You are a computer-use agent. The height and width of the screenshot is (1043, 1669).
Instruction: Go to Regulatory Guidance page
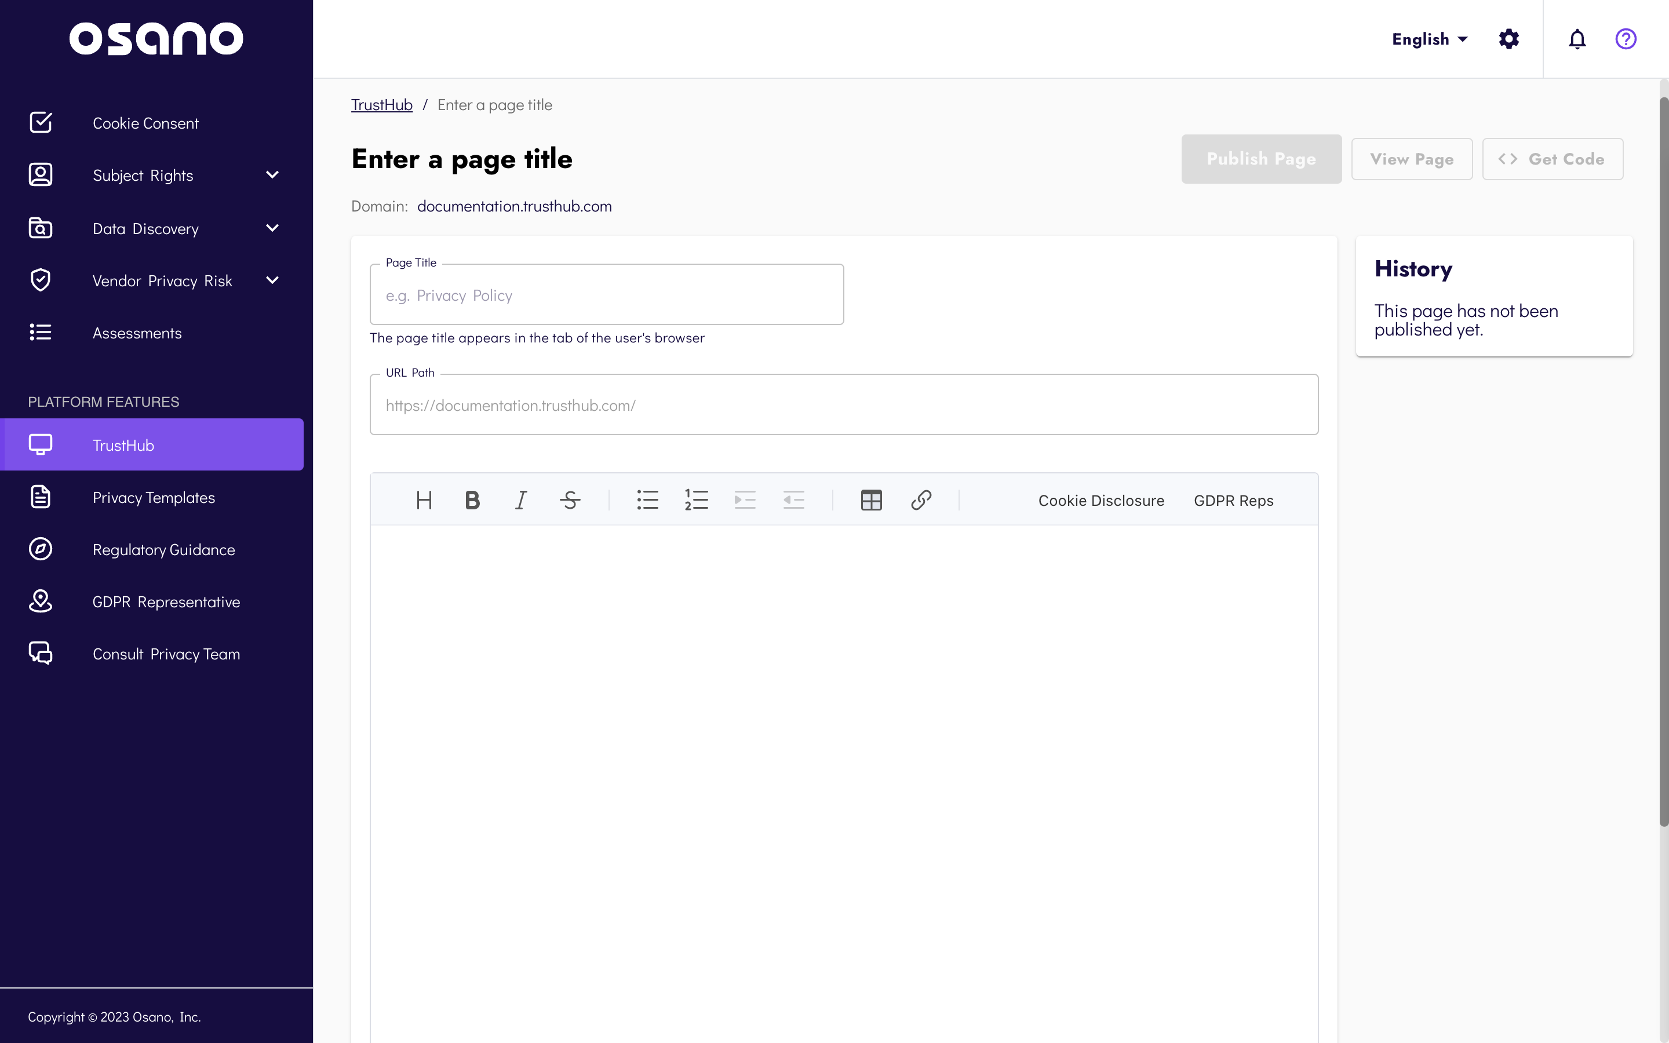163,550
